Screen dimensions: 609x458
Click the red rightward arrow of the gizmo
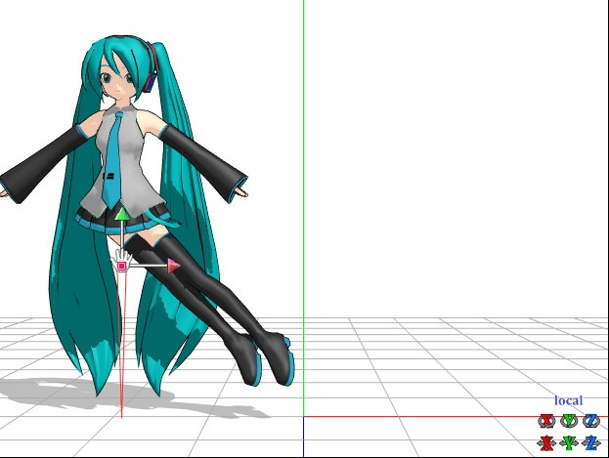coord(174,266)
